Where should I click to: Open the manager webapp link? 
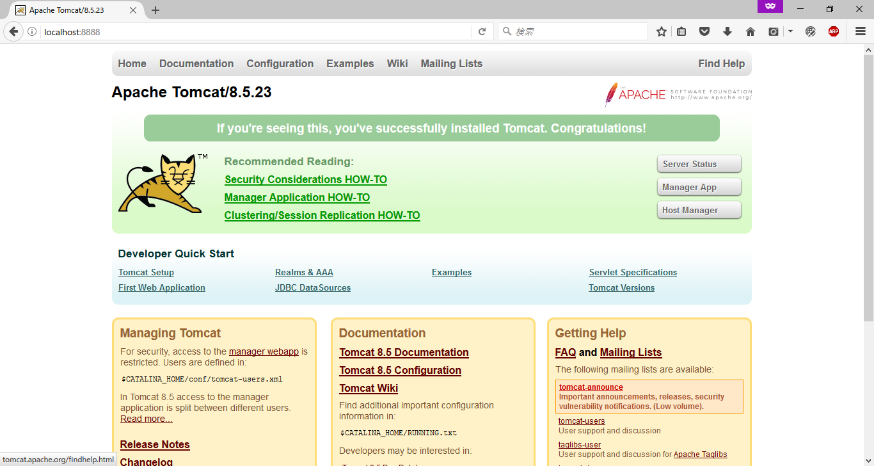click(x=264, y=351)
